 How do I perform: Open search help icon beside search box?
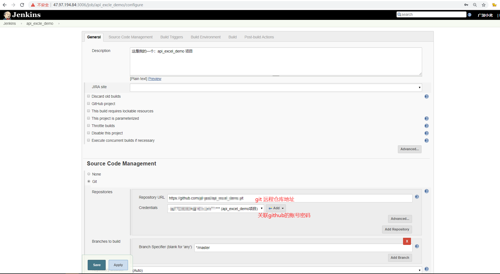click(x=469, y=15)
